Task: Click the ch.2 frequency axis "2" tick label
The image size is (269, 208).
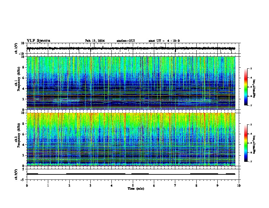Action: click(24, 155)
